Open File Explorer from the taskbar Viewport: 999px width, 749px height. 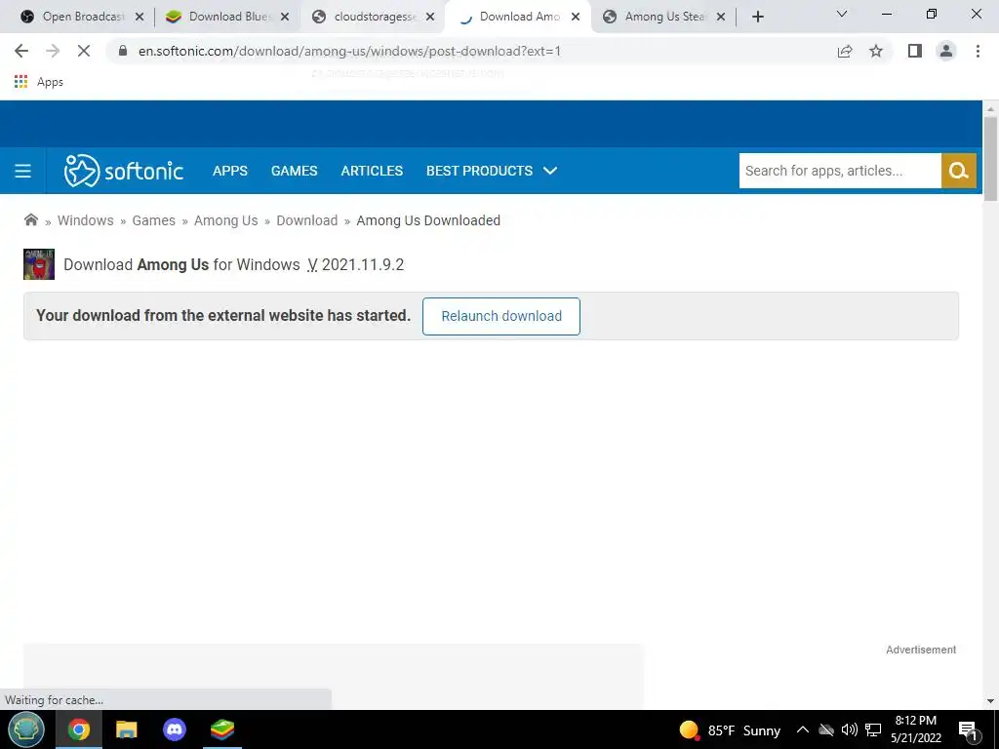126,729
